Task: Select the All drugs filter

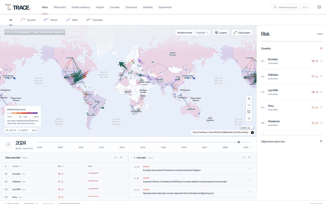Action: (x=11, y=20)
